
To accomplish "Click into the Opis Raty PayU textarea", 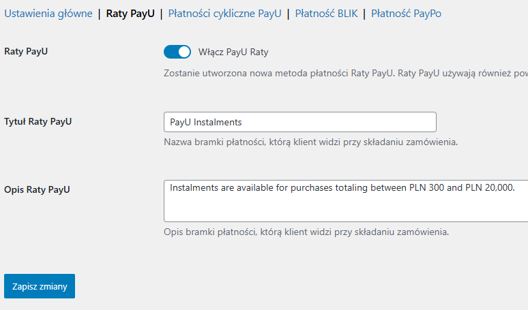I will 346,201.
